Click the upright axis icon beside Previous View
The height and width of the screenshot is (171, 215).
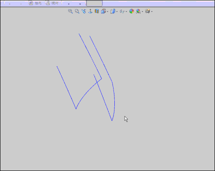tap(90, 11)
